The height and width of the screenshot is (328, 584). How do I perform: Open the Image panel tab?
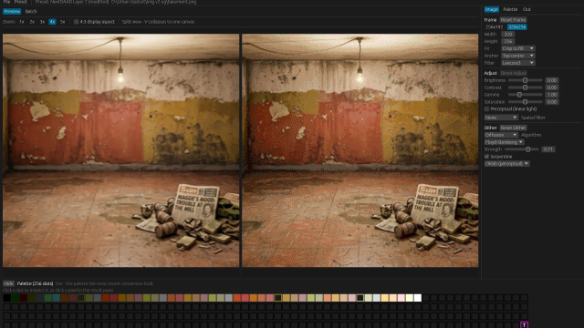[x=491, y=9]
